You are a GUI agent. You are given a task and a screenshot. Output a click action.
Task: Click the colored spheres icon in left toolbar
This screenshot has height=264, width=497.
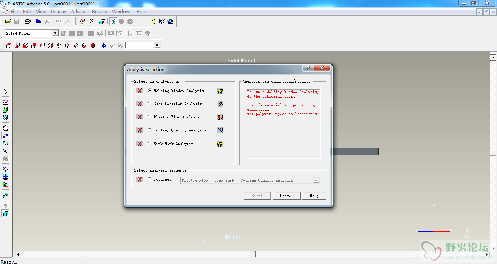(x=5, y=196)
